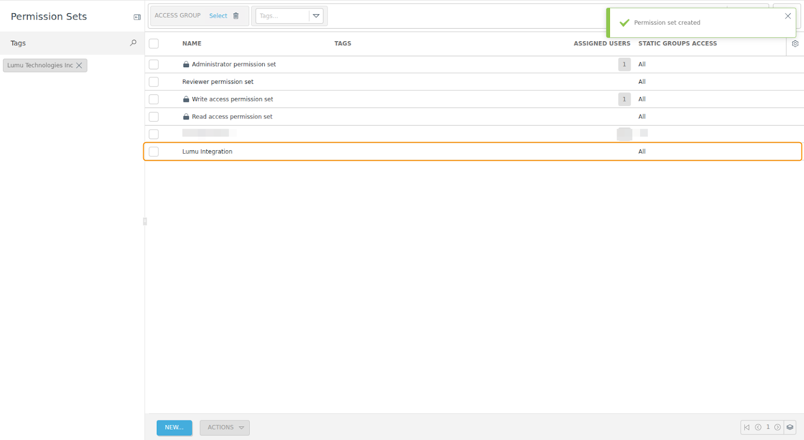Screen dimensions: 804x440
Task: Go to the first page
Action: tap(747, 427)
